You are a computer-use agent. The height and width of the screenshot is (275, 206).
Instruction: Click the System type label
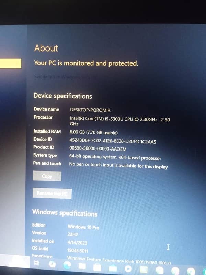(x=45, y=155)
